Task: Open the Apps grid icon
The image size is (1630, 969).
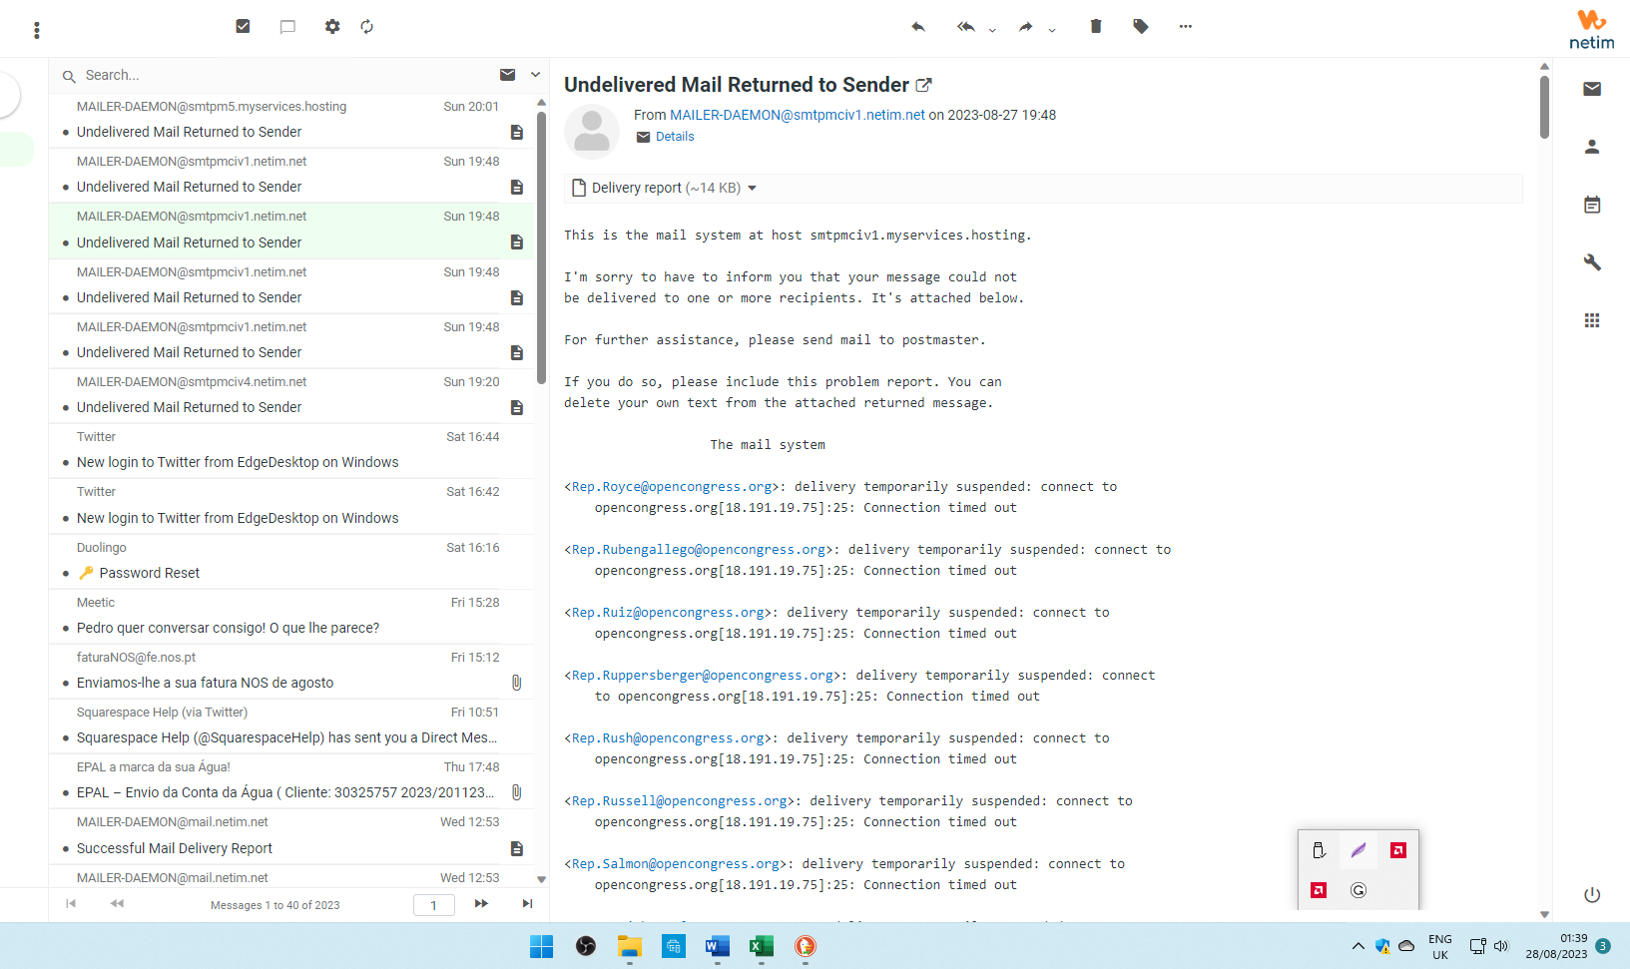Action: (x=1592, y=320)
